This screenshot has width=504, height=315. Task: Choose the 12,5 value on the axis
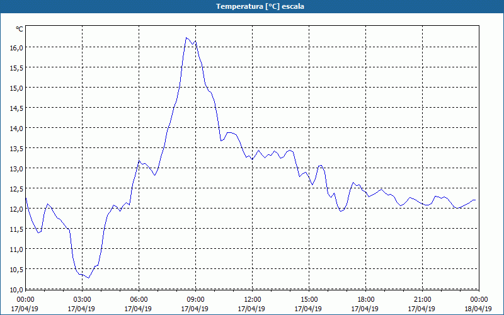(17, 188)
